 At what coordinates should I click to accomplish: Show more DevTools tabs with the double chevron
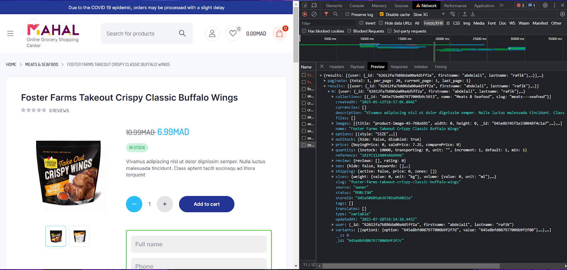click(x=501, y=5)
